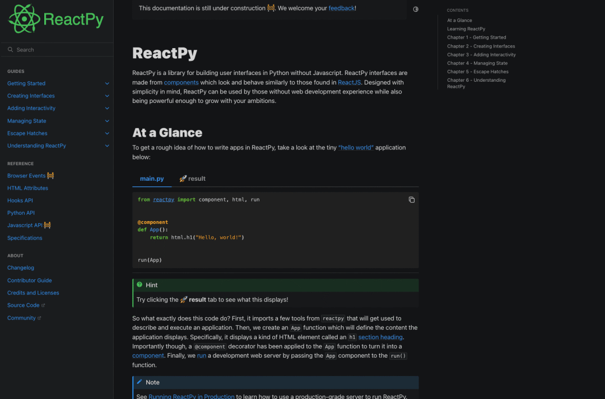Expand the Getting Started section
This screenshot has height=399, width=605.
coord(107,83)
